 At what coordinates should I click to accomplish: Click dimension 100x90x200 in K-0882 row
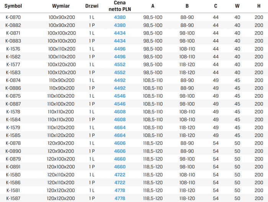[62, 25]
